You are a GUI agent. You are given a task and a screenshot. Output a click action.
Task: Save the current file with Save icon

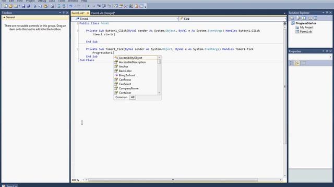coord(23,6)
